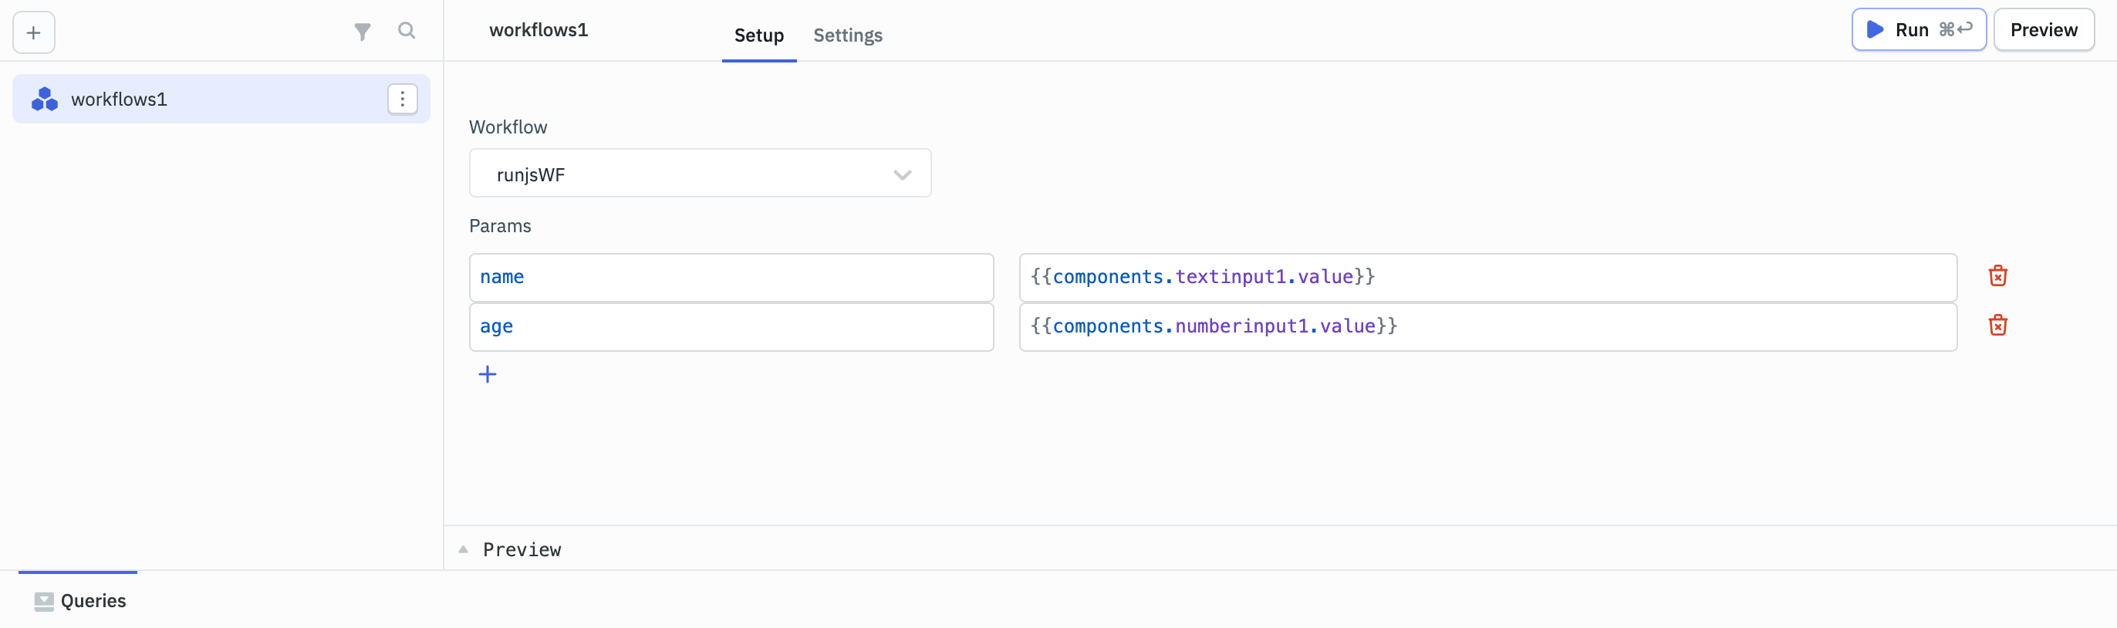This screenshot has width=2117, height=628.
Task: Open the query filter funnel icon
Action: [x=362, y=32]
